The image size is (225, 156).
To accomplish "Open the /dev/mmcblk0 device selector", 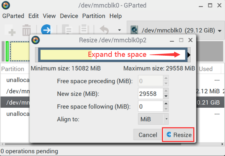I will click(176, 30).
